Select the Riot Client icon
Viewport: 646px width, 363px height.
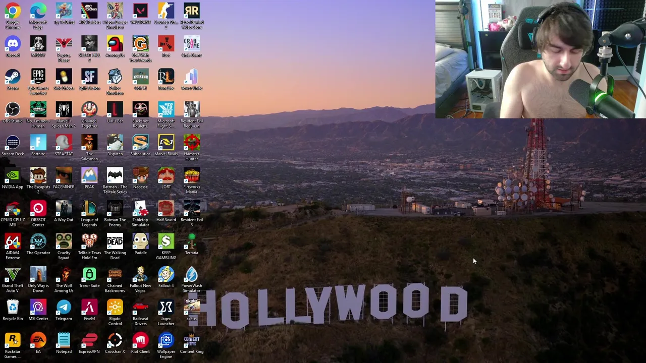(x=140, y=340)
